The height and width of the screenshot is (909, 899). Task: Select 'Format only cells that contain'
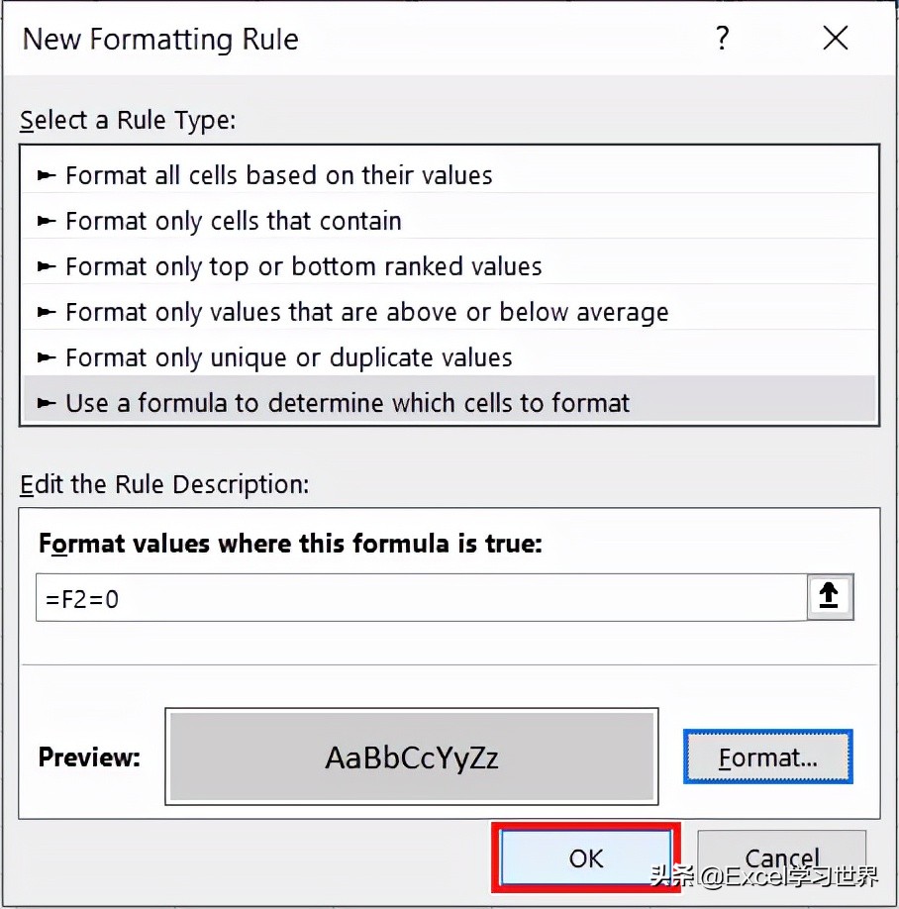tap(449, 220)
